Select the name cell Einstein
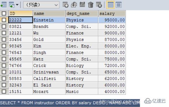This screenshot has height=107, width=169. 49,20
